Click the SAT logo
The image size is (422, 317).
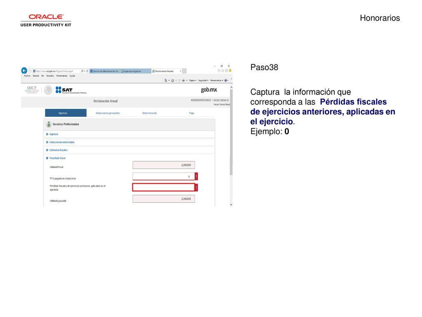[x=71, y=90]
